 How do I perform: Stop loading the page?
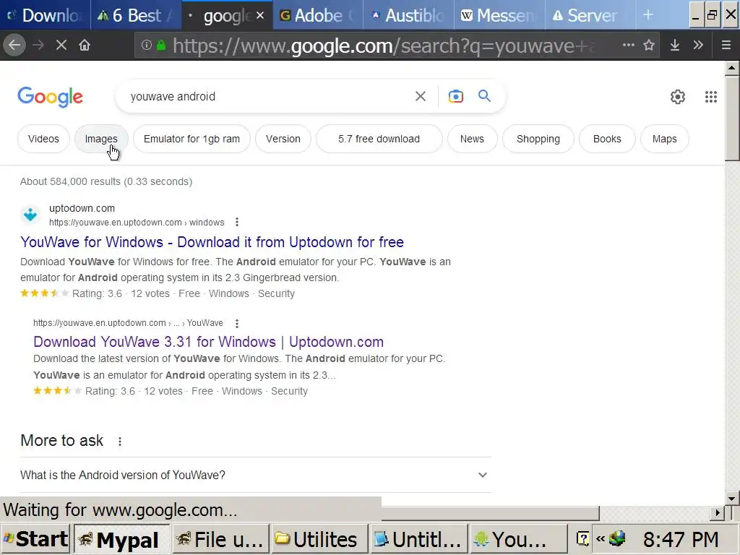61,46
